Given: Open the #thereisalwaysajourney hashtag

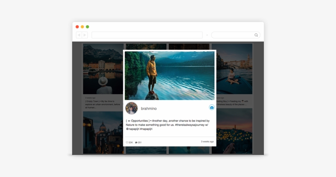Looking at the screenshot, I should [190, 125].
